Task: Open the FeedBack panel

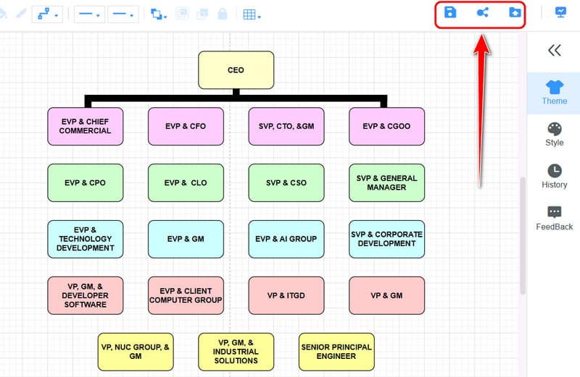Action: click(x=554, y=218)
